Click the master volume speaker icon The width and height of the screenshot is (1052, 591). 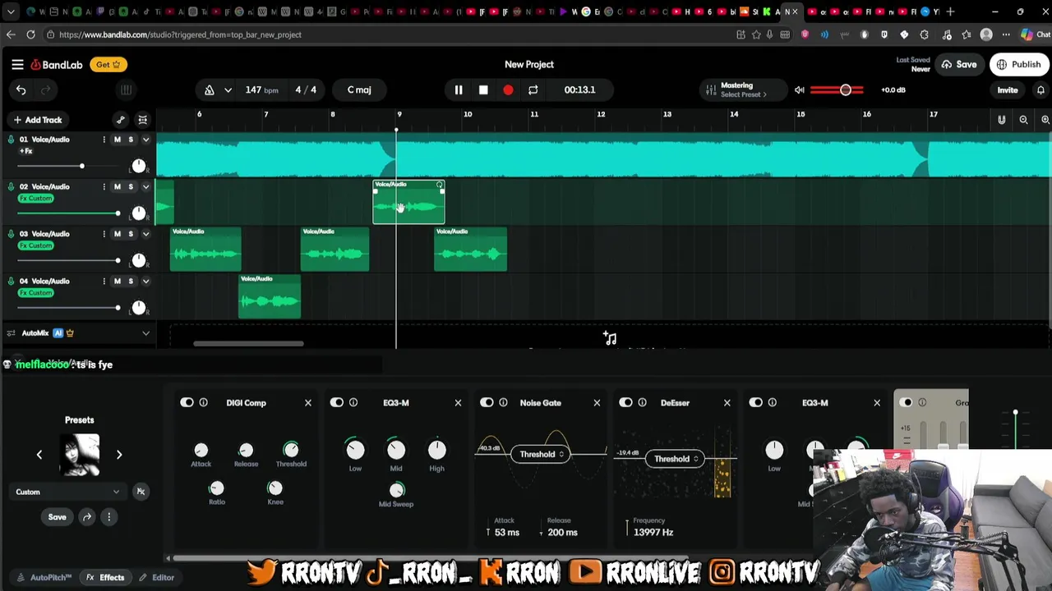pyautogui.click(x=800, y=90)
